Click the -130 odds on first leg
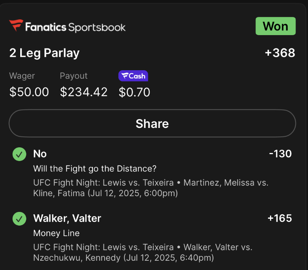The width and height of the screenshot is (308, 270). pyautogui.click(x=280, y=154)
